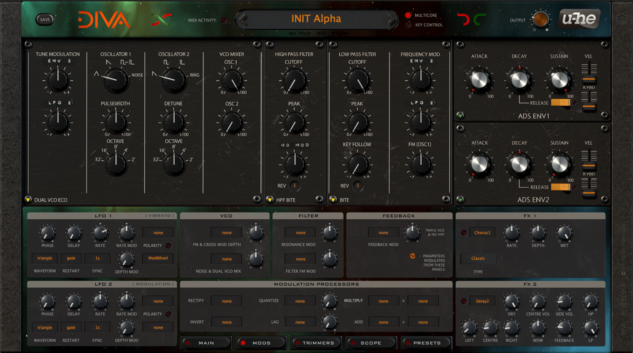Viewport: 633px width, 353px height.
Task: Click the red undo arrow
Action: click(x=464, y=19)
